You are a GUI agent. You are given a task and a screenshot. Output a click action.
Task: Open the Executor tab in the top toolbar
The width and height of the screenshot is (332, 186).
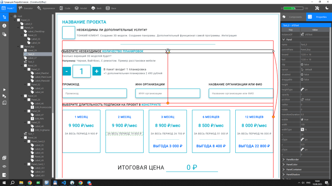click(x=27, y=8)
